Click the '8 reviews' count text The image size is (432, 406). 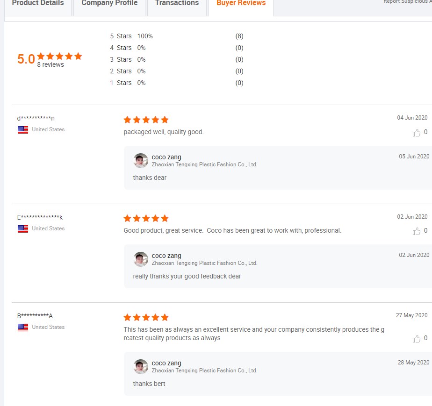point(50,65)
